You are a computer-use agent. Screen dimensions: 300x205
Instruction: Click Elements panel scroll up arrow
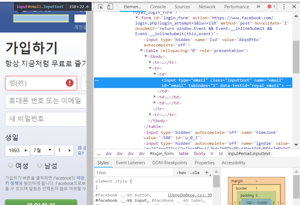tap(296, 16)
